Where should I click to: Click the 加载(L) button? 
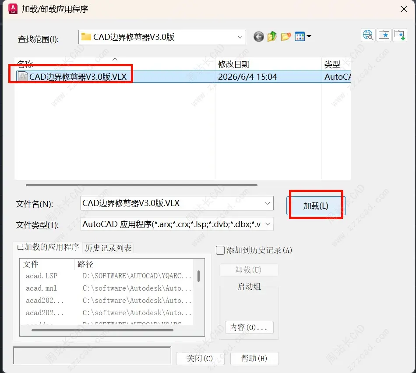(x=316, y=206)
